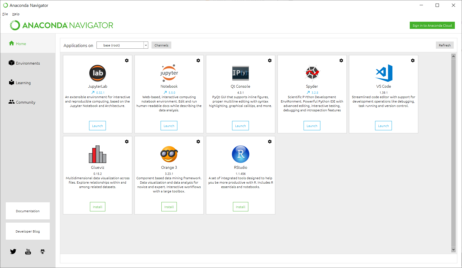Click the Qt Console version 4.3.1
The height and width of the screenshot is (268, 462).
tap(241, 93)
